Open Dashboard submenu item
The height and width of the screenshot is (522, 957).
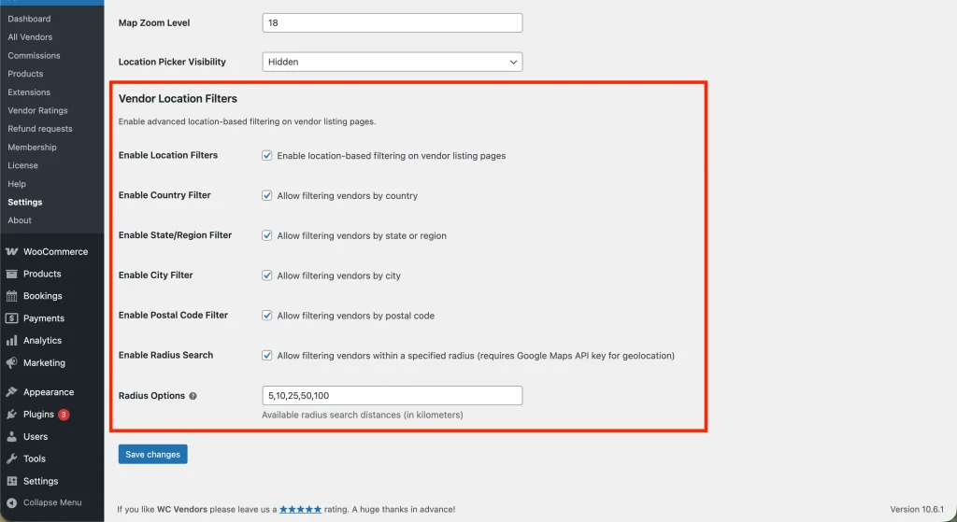(29, 19)
